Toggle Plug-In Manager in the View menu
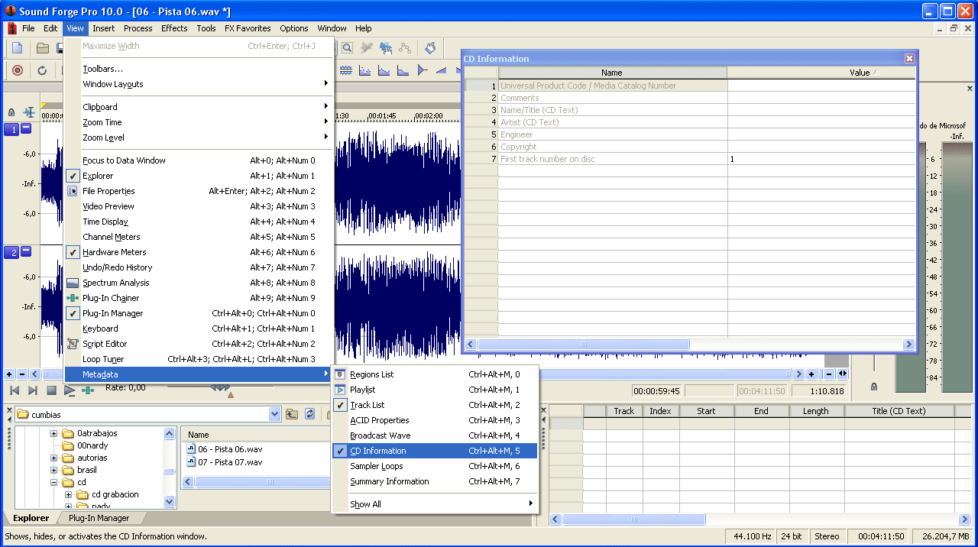978x547 pixels. tap(112, 313)
